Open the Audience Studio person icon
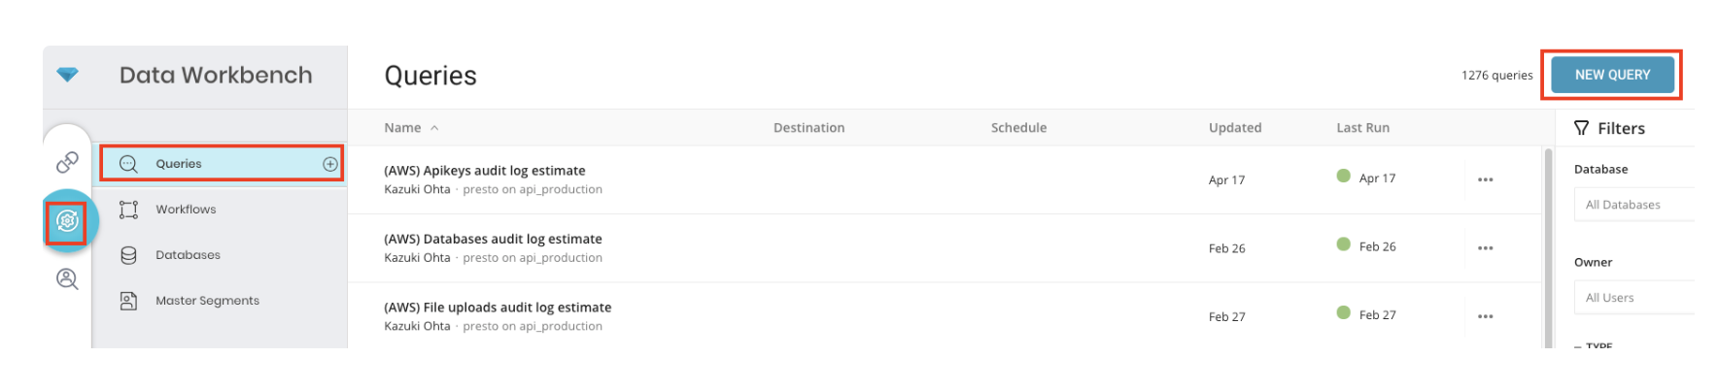 coord(67,279)
